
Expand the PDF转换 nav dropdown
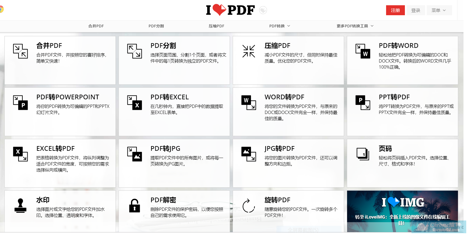[x=280, y=26]
